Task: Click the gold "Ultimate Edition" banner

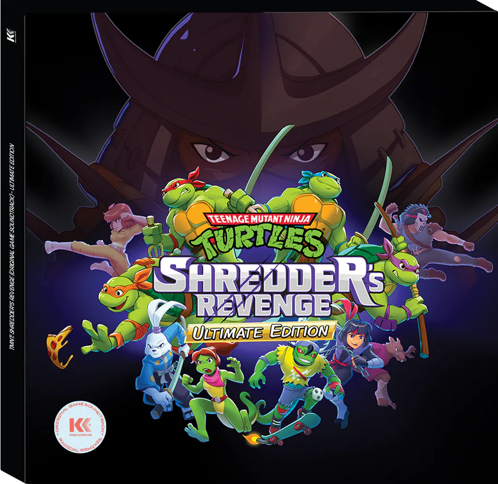Action: (x=260, y=332)
